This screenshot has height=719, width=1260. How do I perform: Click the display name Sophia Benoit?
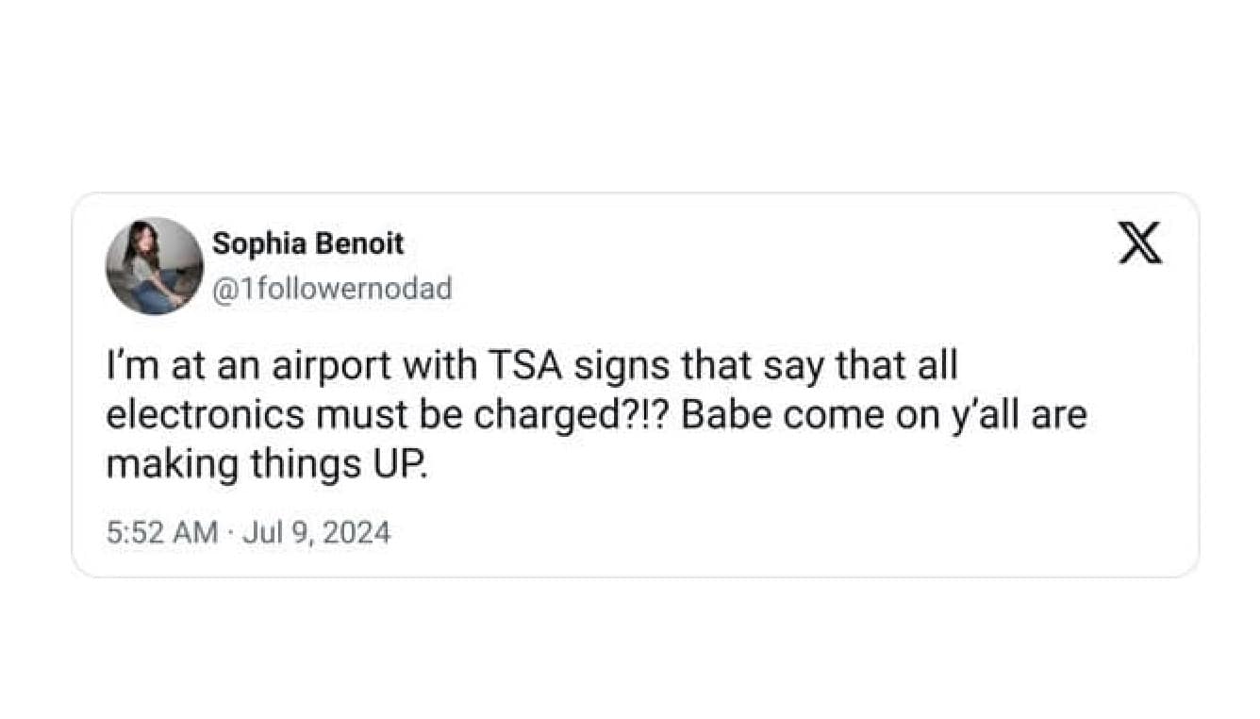click(307, 243)
